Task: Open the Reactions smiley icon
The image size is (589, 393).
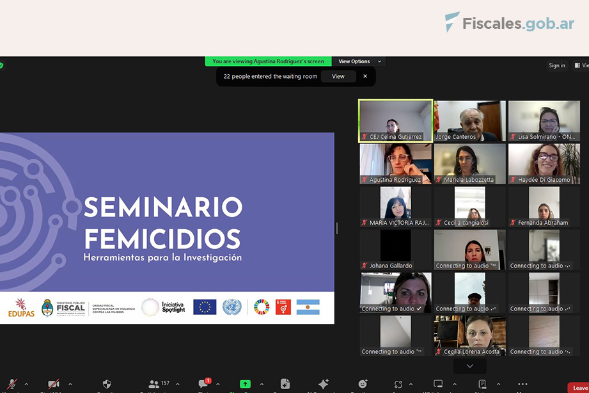Action: [x=363, y=384]
